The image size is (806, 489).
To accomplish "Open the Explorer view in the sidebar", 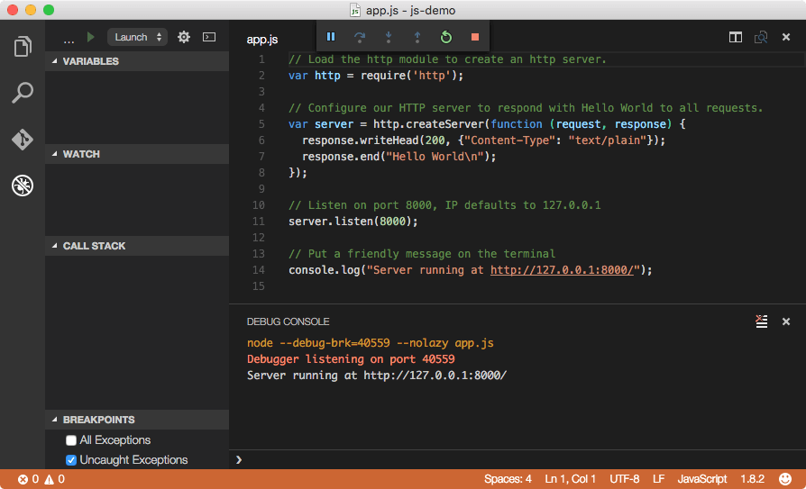I will [23, 46].
